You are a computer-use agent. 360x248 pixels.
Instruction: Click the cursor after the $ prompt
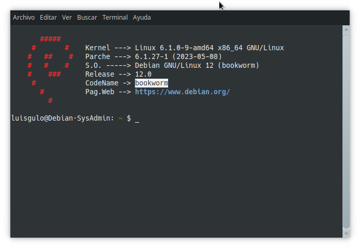[137, 119]
